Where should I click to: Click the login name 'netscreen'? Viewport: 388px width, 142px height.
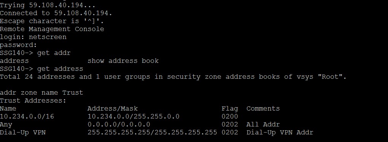tap(48, 37)
